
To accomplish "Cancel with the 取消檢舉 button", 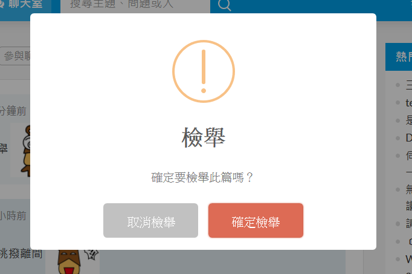I will 150,220.
